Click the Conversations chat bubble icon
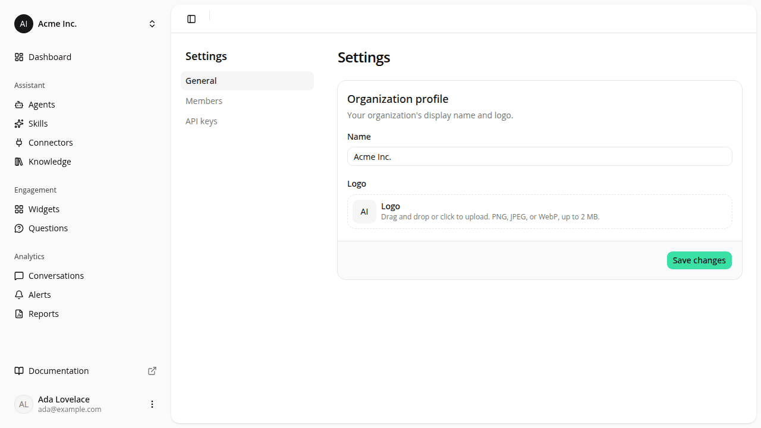 pos(19,276)
